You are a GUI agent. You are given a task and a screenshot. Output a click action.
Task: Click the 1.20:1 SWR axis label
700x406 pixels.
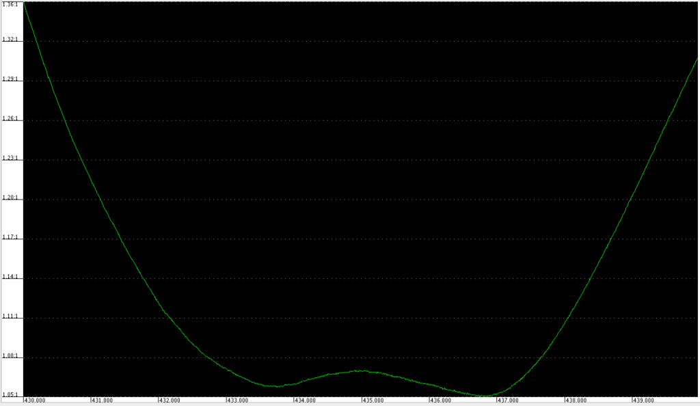tap(10, 198)
